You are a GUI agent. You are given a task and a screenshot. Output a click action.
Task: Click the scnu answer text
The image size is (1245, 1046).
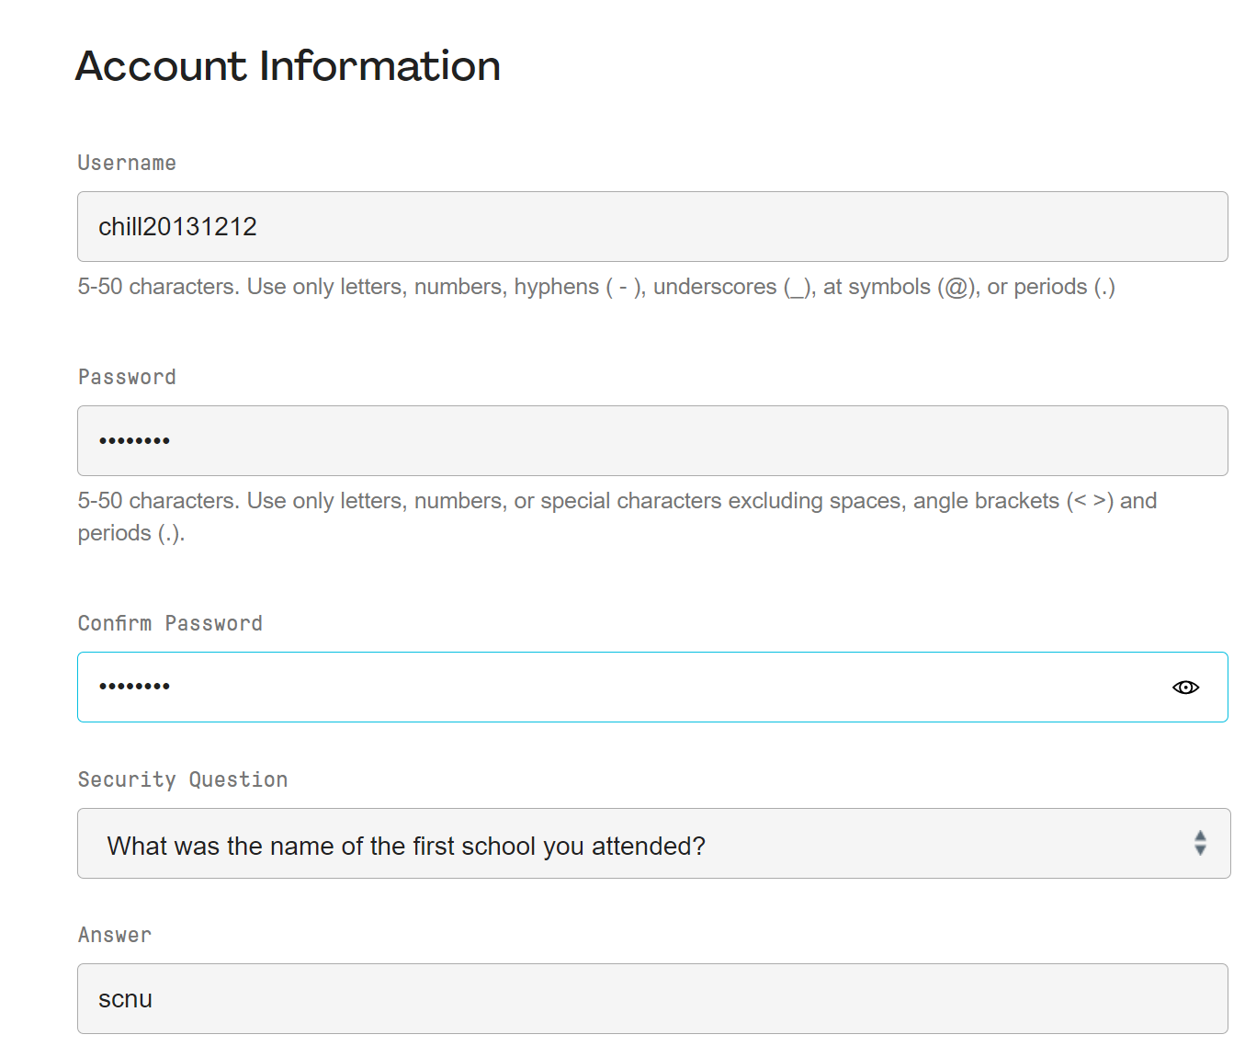click(125, 999)
